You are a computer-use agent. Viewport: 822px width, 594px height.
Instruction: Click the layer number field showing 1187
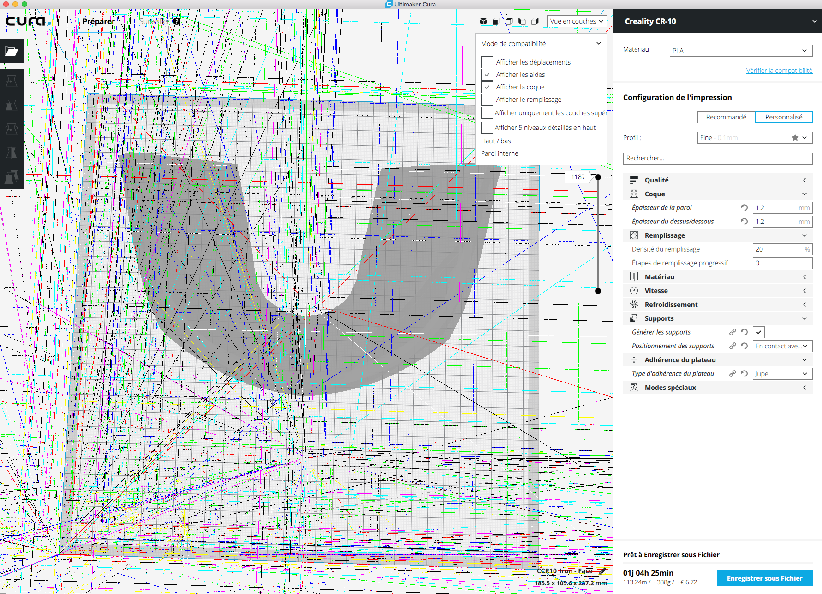578,177
